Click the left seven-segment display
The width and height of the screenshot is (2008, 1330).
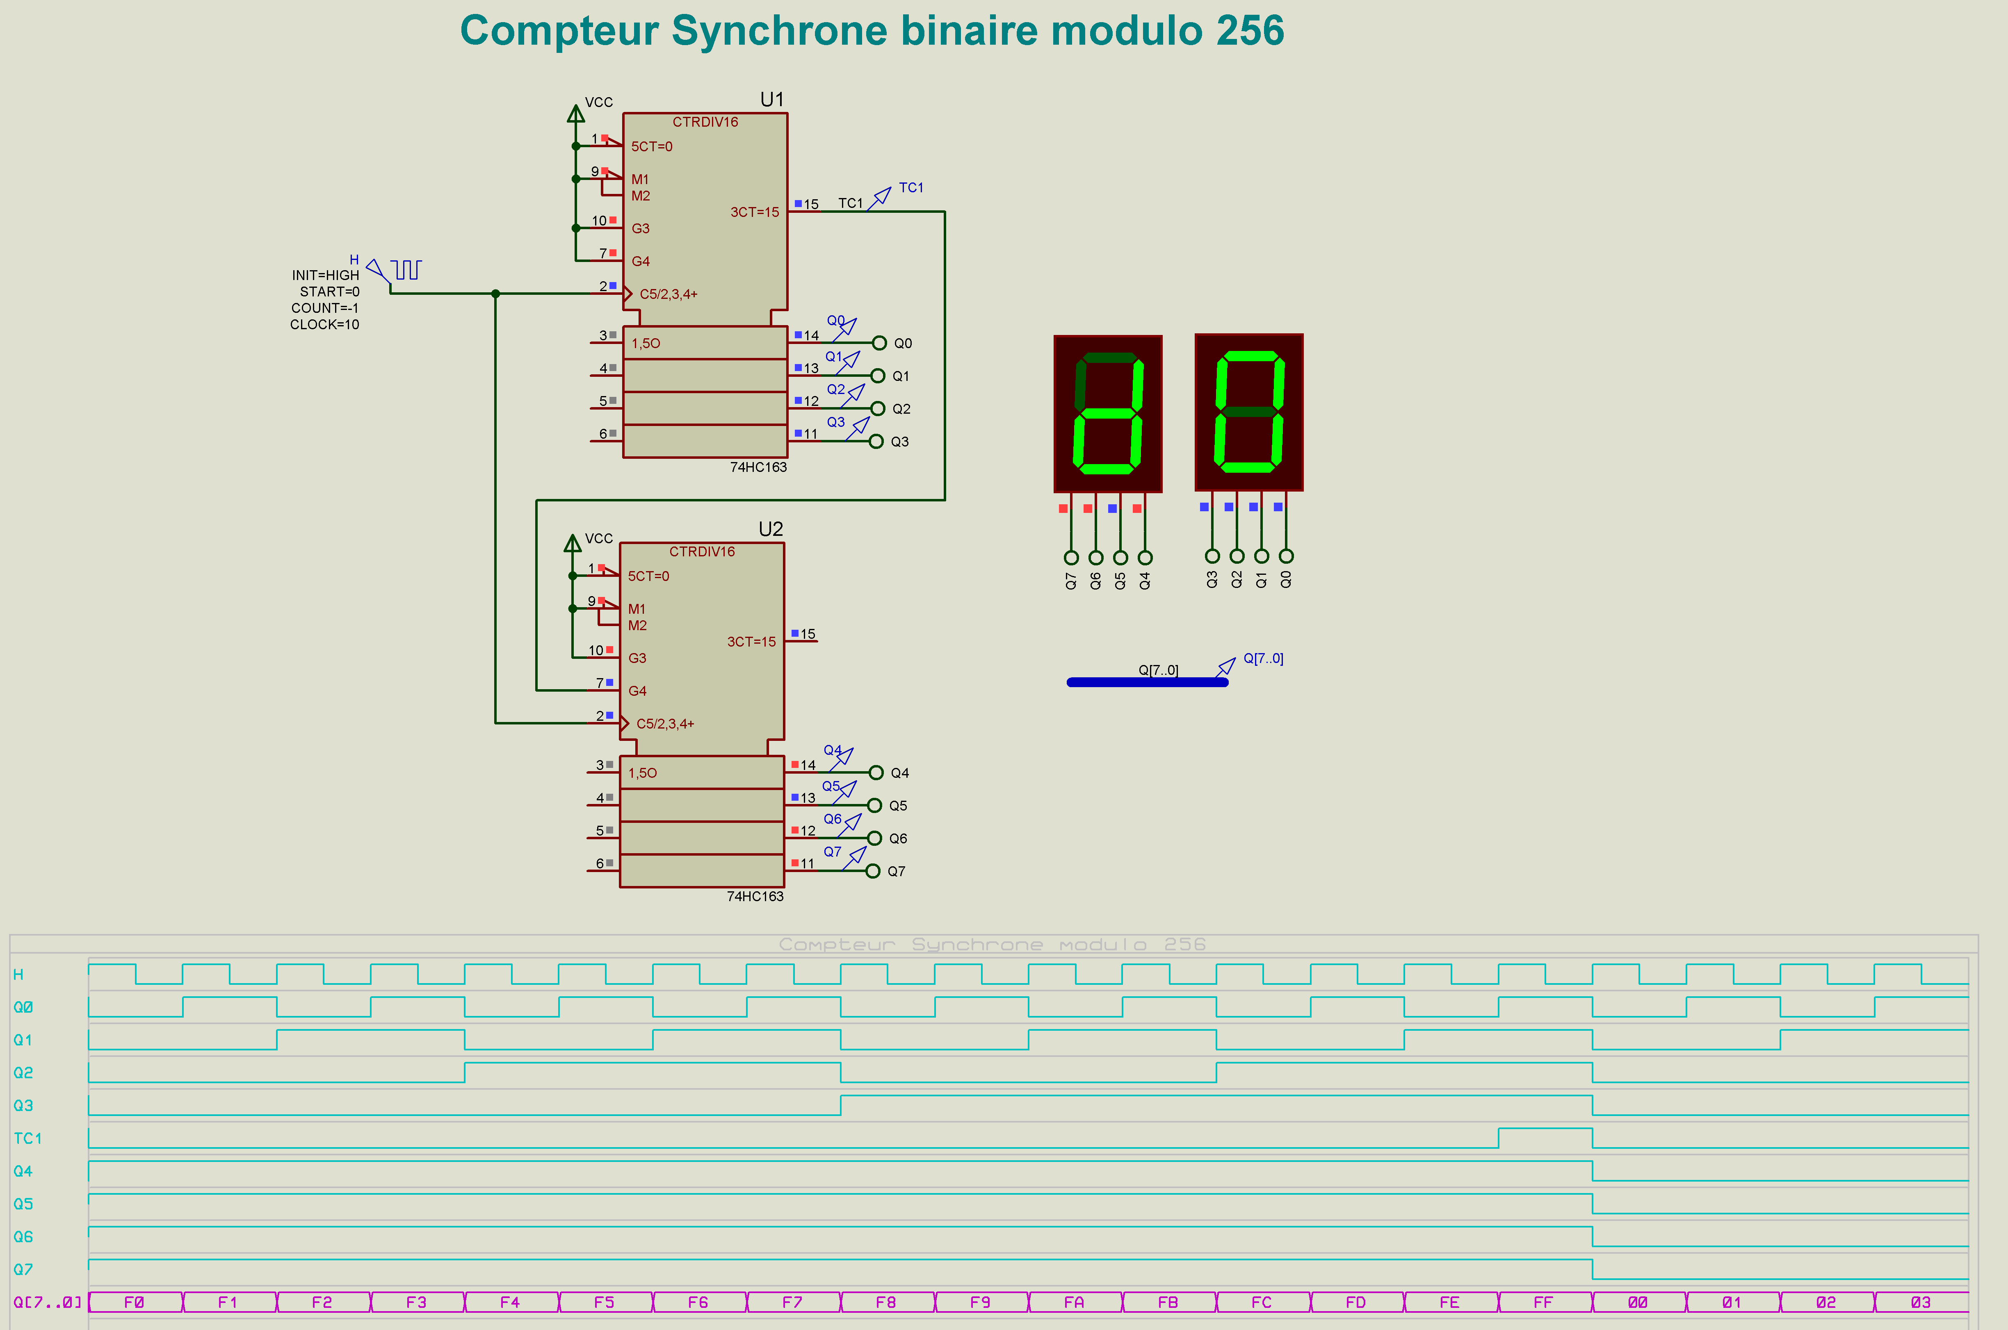[1107, 413]
